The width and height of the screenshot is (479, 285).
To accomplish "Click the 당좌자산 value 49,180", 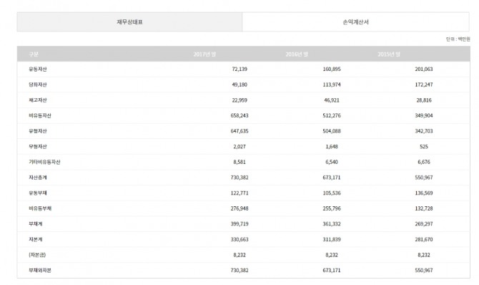I will [239, 84].
